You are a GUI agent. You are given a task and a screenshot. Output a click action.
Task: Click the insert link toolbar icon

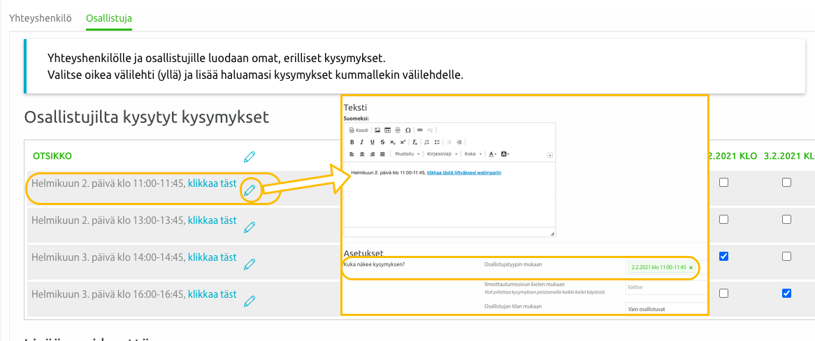(x=420, y=130)
